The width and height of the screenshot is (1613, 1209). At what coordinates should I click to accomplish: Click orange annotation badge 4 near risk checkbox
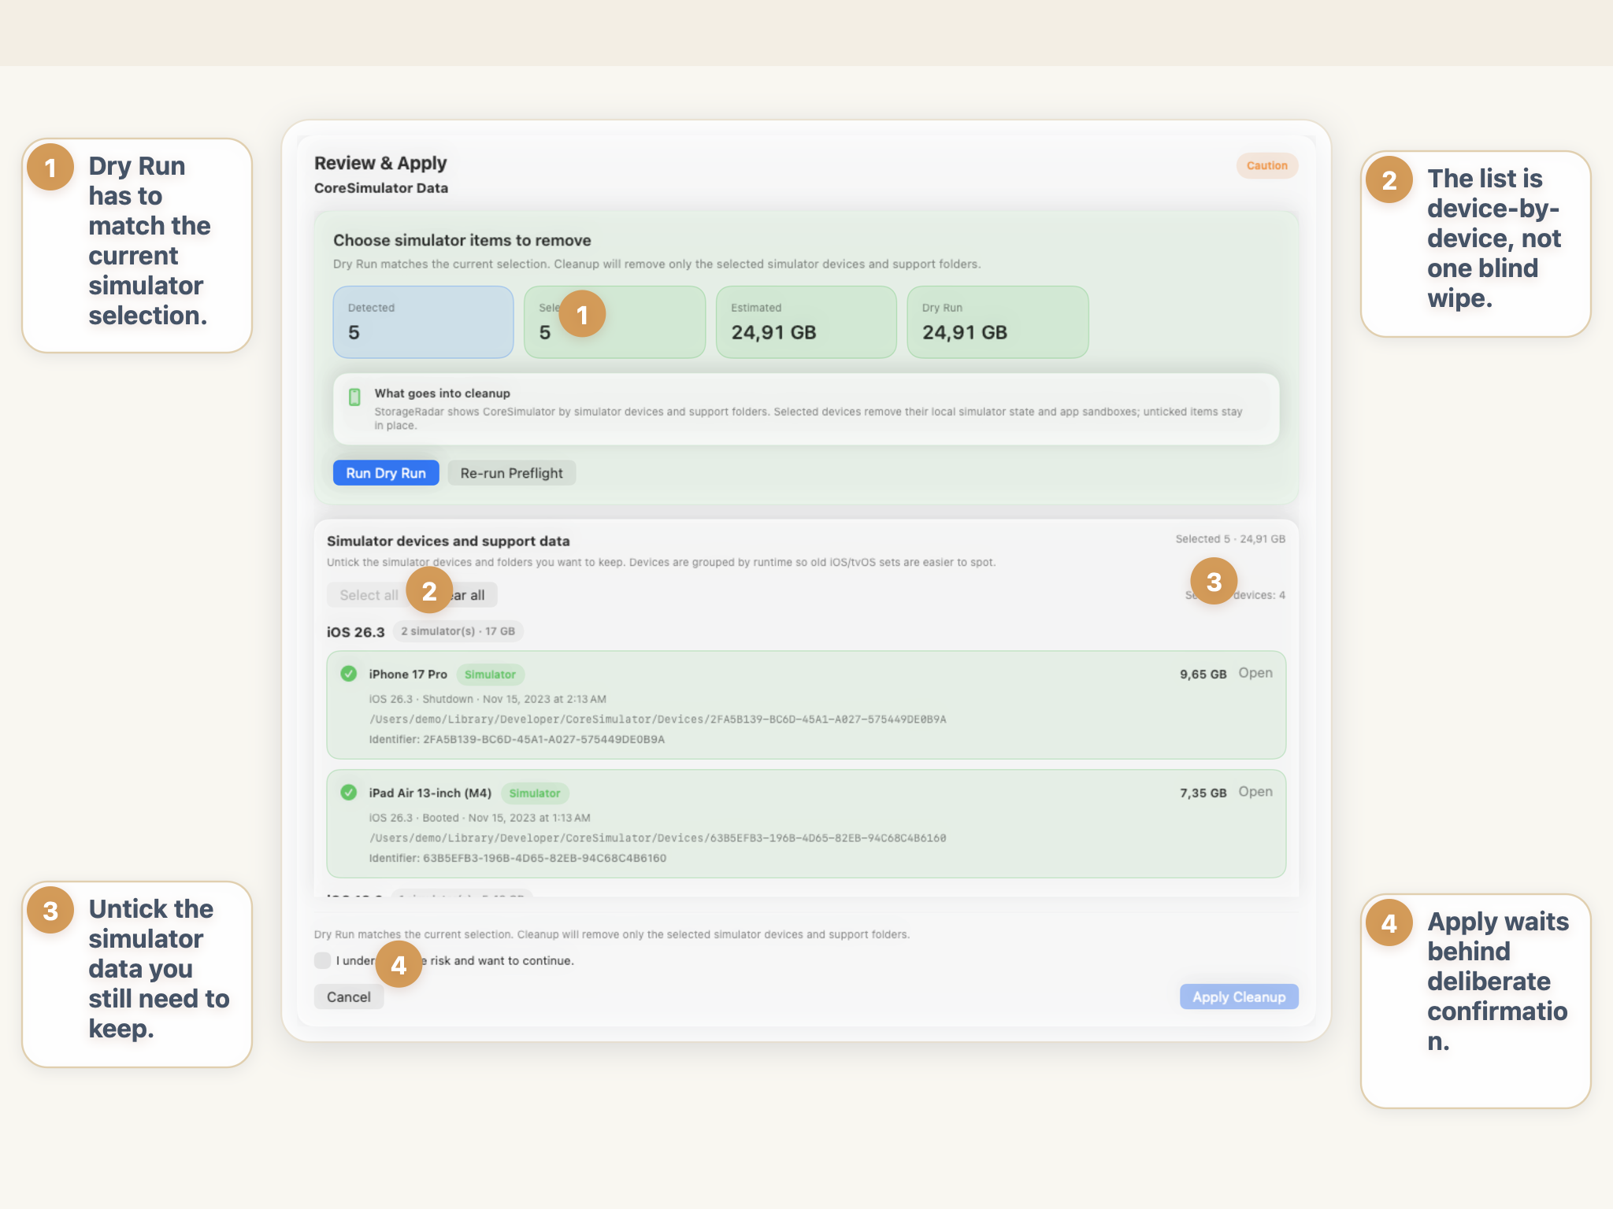(399, 964)
